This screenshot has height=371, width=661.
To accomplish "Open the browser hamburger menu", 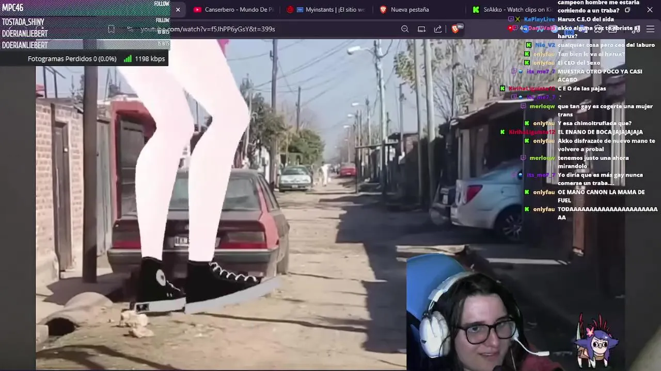I will [650, 29].
